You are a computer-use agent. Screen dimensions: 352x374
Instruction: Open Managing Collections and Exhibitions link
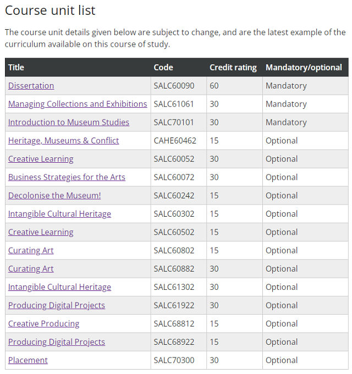(78, 104)
